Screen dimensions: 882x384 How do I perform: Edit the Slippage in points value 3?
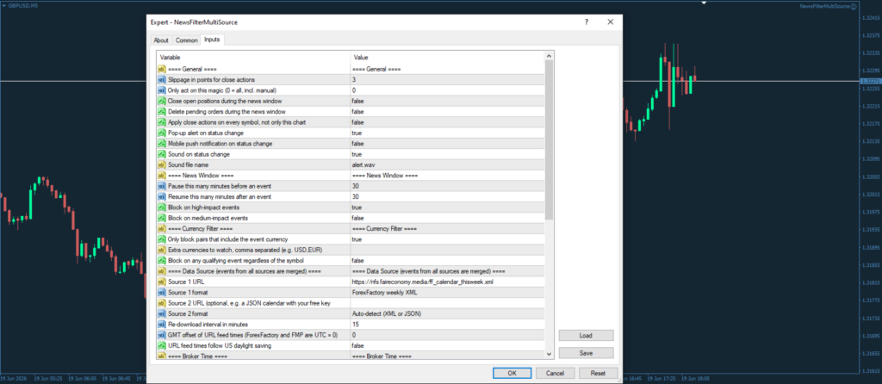(447, 80)
